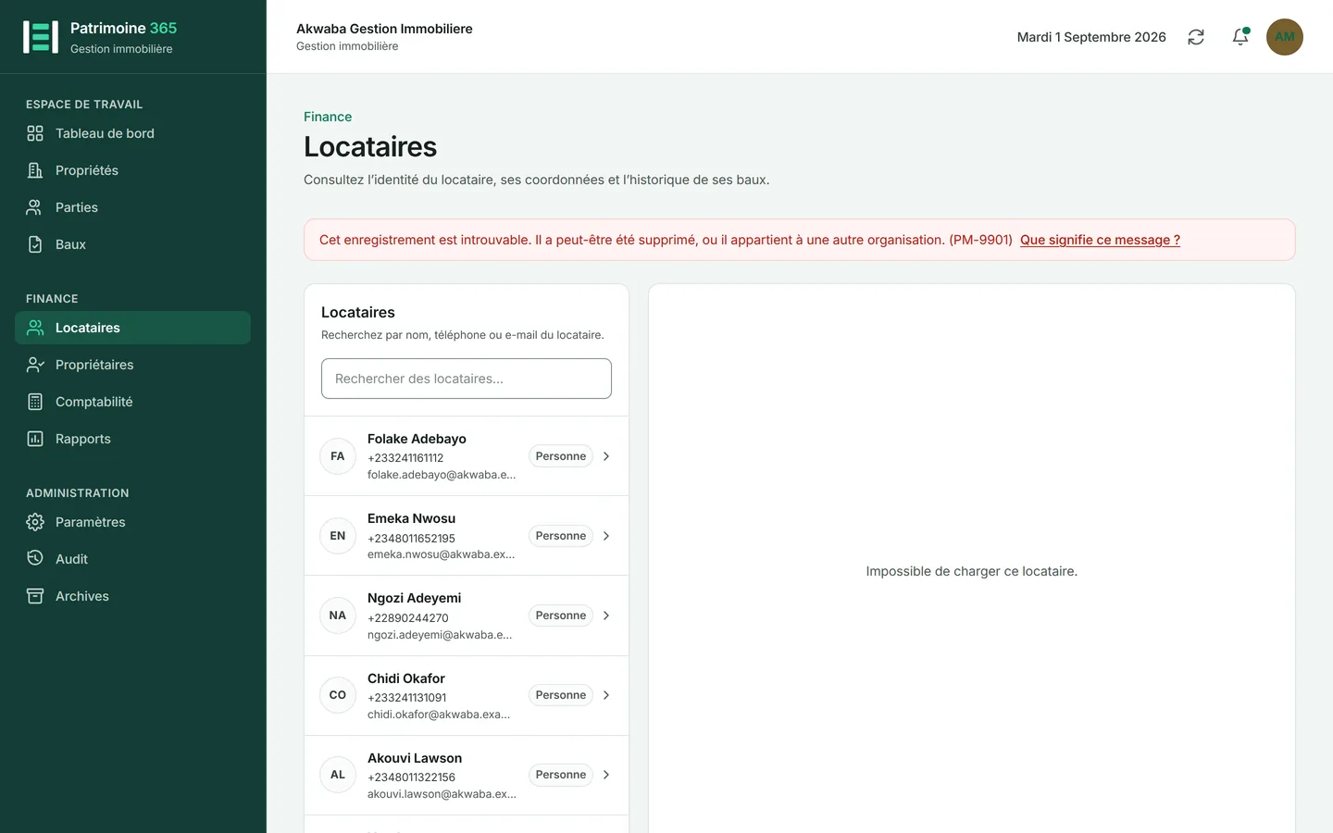
Task: Click the Propriétés building icon
Action: 35,170
